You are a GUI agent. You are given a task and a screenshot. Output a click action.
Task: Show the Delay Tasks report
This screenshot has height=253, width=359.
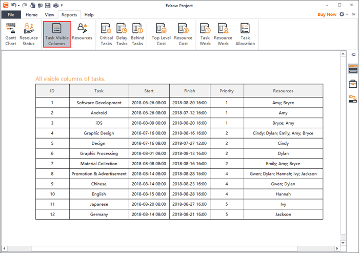coord(122,34)
